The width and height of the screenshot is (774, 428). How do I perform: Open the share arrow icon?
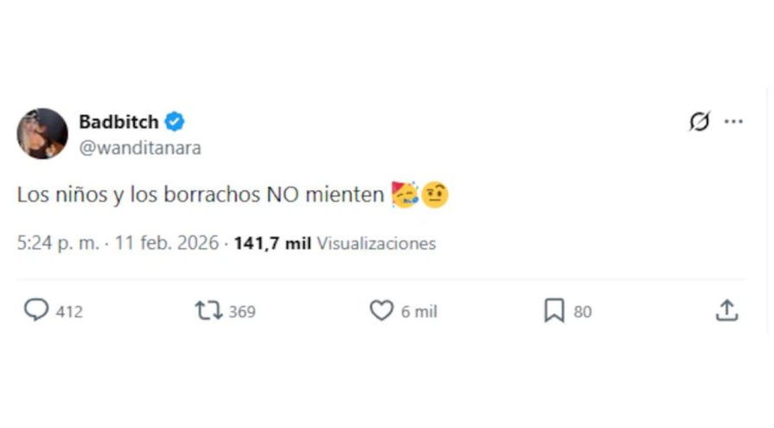point(727,310)
